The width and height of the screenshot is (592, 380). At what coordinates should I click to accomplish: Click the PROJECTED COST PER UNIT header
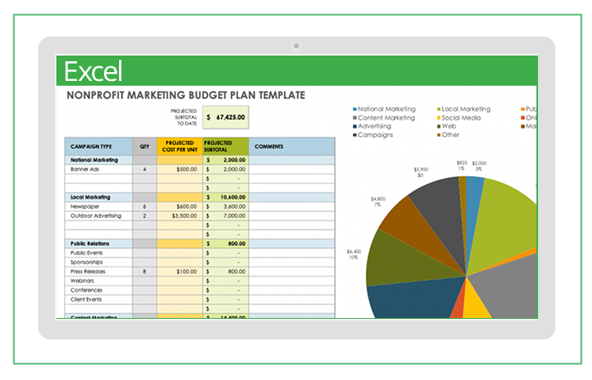point(179,147)
